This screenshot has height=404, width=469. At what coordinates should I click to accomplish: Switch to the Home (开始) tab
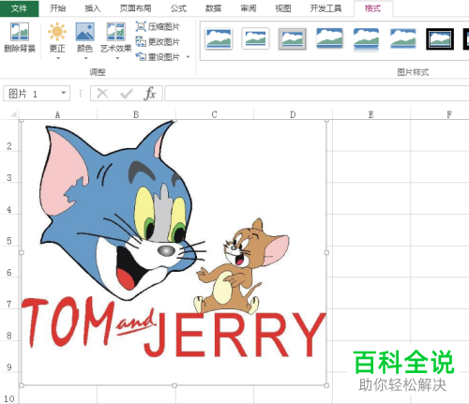(x=58, y=8)
